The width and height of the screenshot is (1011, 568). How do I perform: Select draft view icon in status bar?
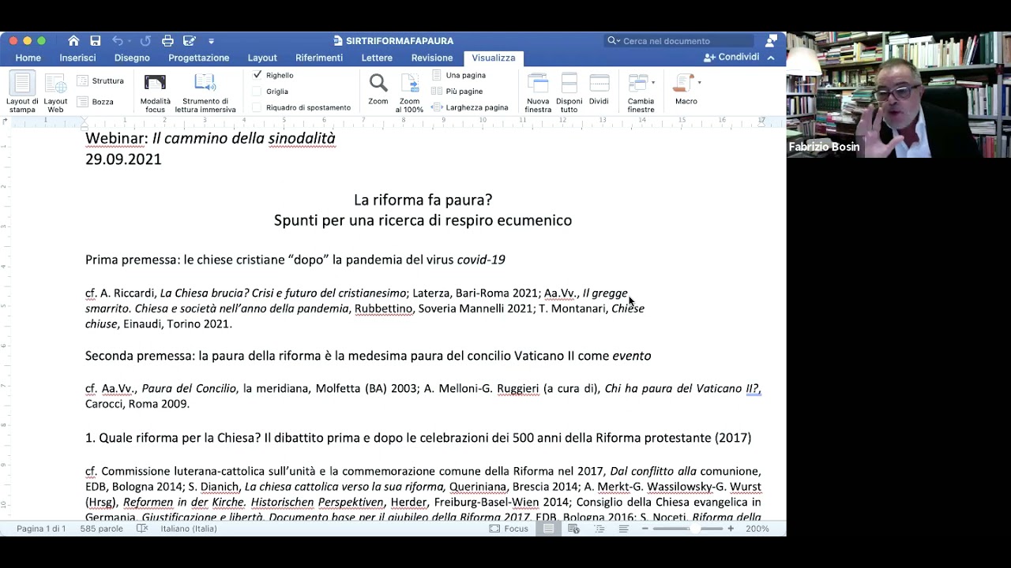click(x=624, y=529)
